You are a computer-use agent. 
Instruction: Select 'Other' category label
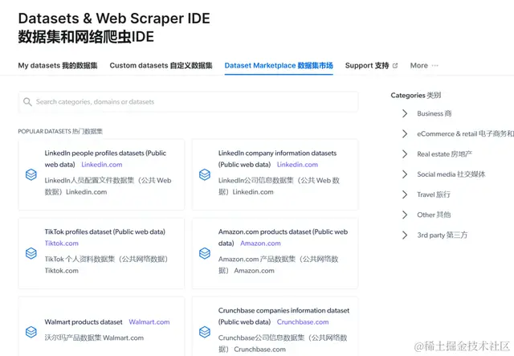pyautogui.click(x=434, y=215)
